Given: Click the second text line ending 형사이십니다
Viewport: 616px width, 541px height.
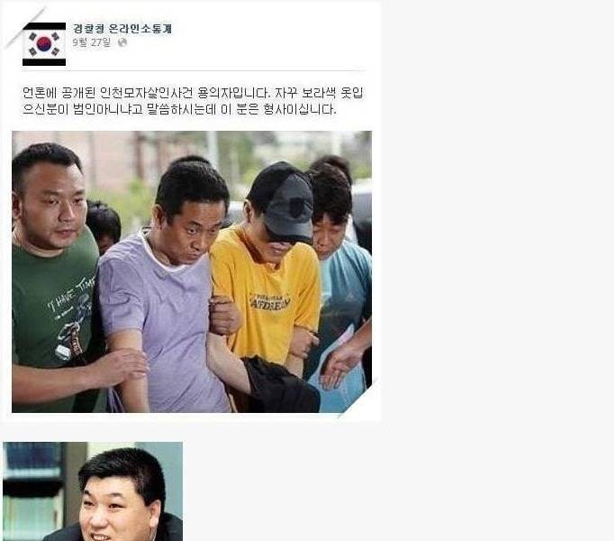Looking at the screenshot, I should pos(179,109).
